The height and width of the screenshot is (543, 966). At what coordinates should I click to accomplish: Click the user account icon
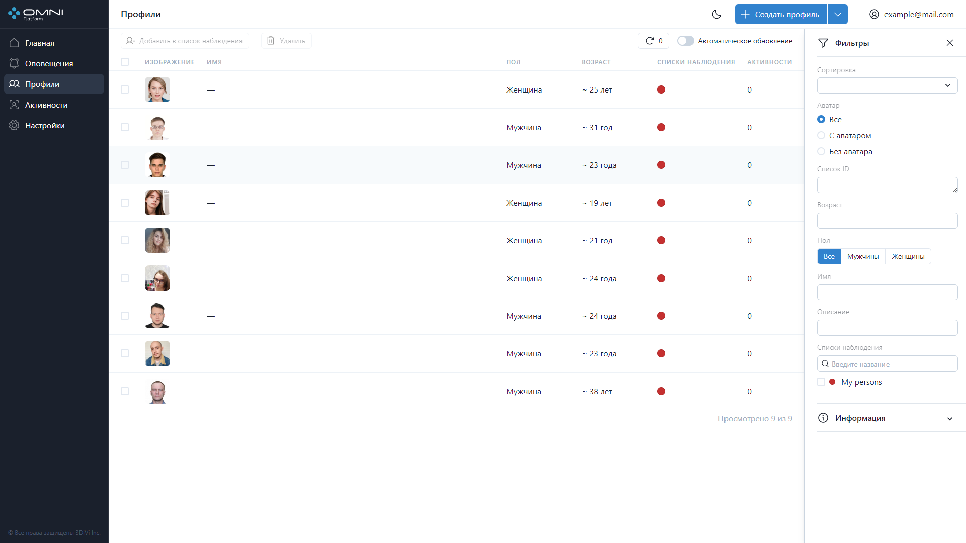874,14
